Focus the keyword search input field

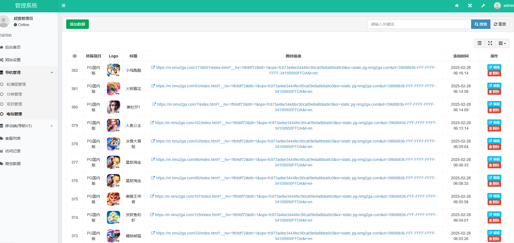click(419, 24)
